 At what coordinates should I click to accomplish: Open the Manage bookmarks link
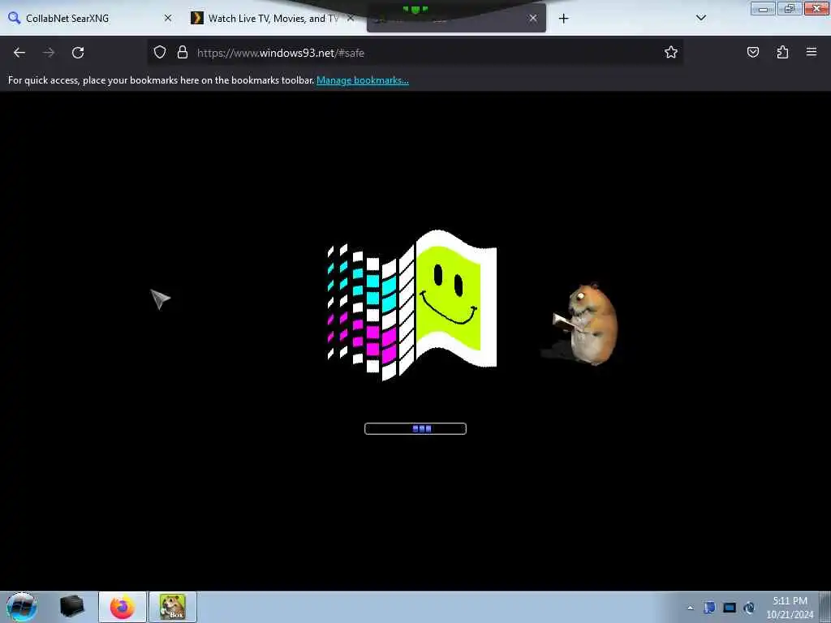tap(363, 80)
